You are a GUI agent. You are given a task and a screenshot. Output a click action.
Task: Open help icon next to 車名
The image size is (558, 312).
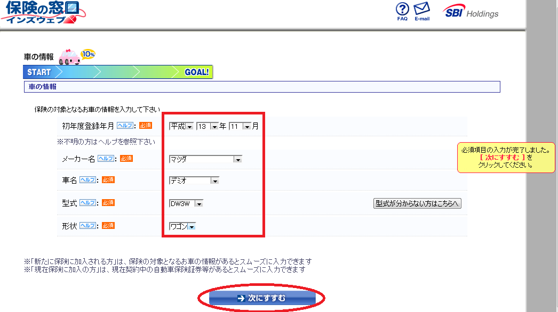(x=87, y=180)
